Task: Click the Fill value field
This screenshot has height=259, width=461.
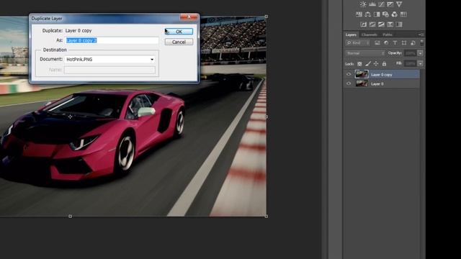Action: click(410, 63)
